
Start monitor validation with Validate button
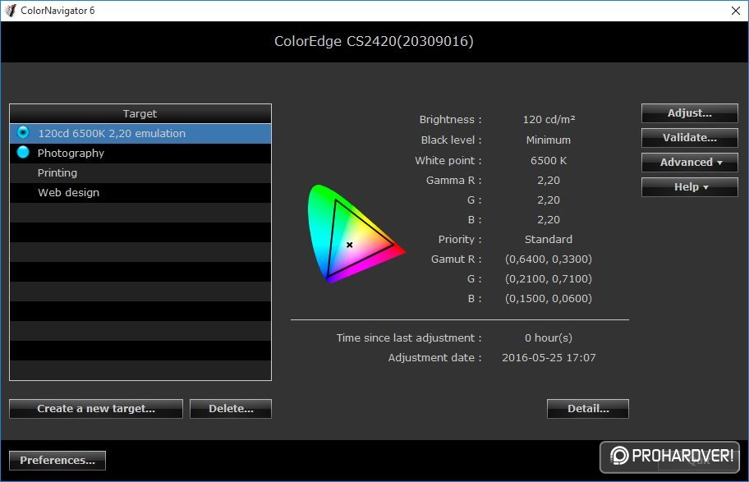pyautogui.click(x=689, y=138)
